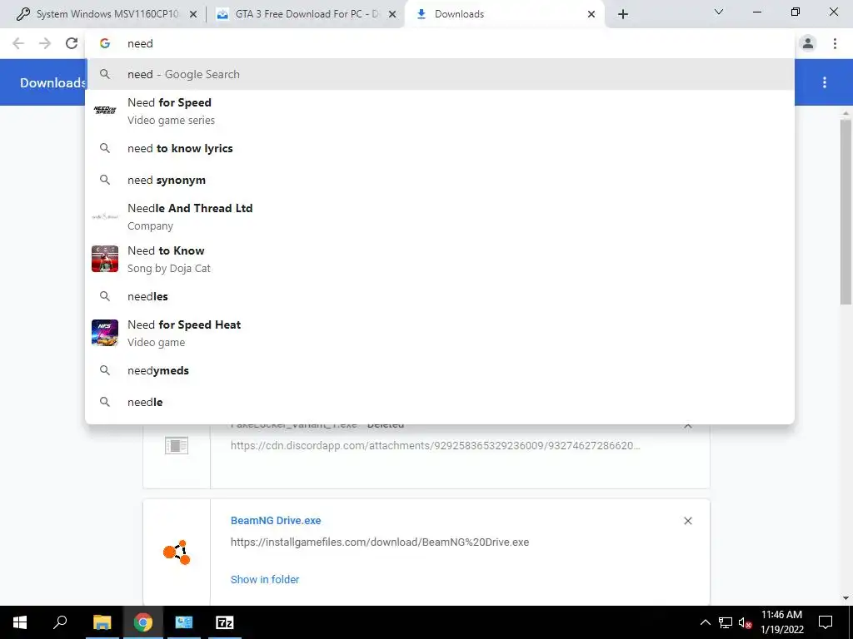This screenshot has width=853, height=639.
Task: Open the Chrome three-dot menu
Action: pyautogui.click(x=835, y=43)
